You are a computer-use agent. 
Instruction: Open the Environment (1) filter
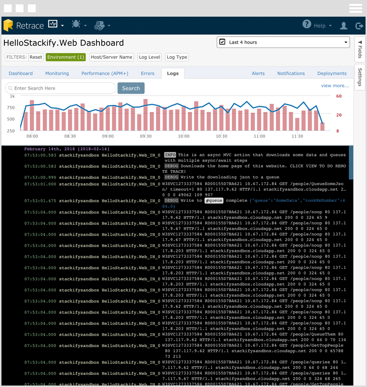[x=66, y=57]
